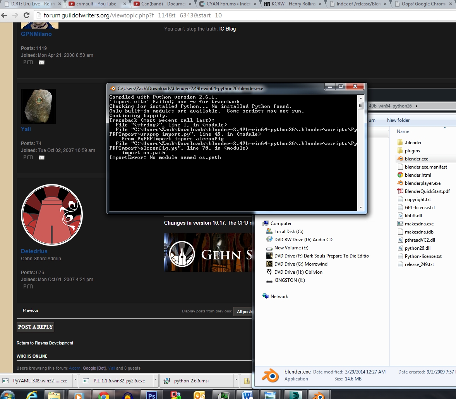
Task: Sort files by the Name column header
Action: pyautogui.click(x=403, y=131)
